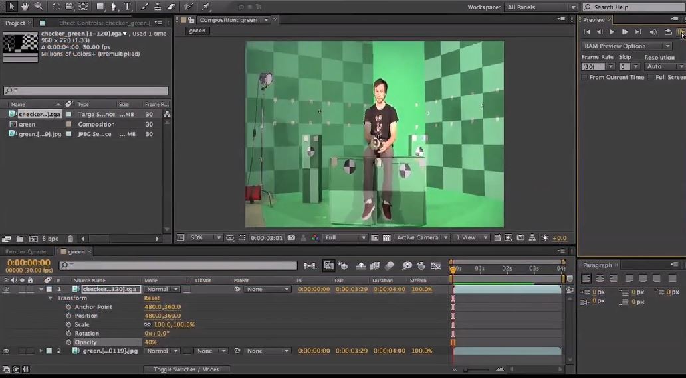Enable From Current Time checkbox

[584, 78]
